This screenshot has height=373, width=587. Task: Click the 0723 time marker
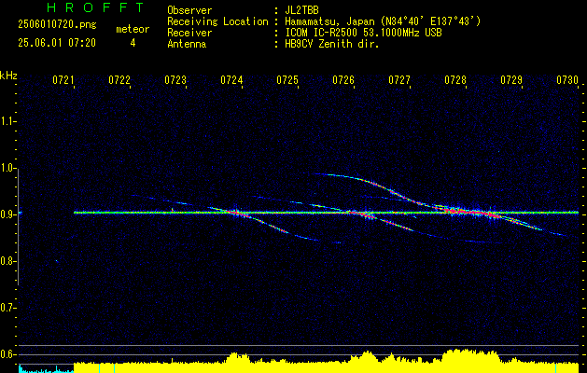pos(175,80)
